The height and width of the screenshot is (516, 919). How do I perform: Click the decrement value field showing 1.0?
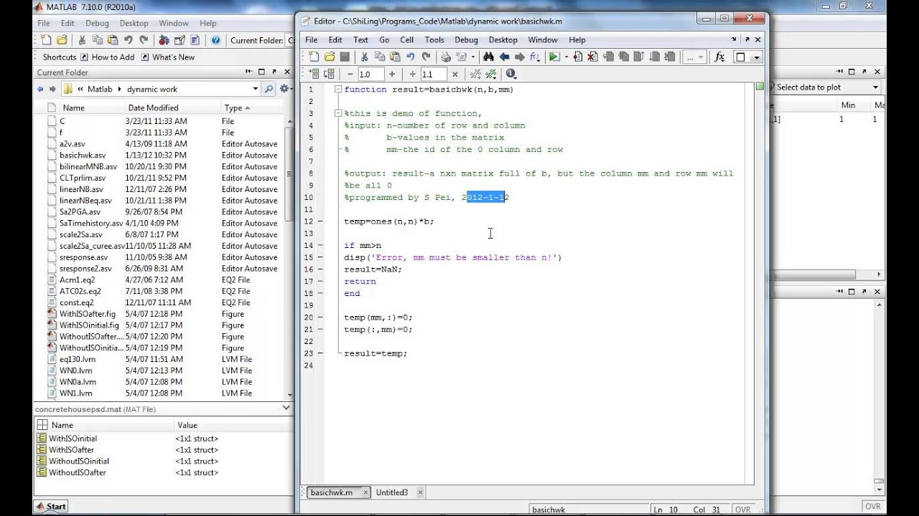pos(370,74)
